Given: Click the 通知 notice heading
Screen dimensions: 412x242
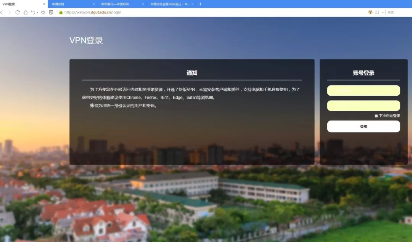Looking at the screenshot, I should click(x=192, y=73).
